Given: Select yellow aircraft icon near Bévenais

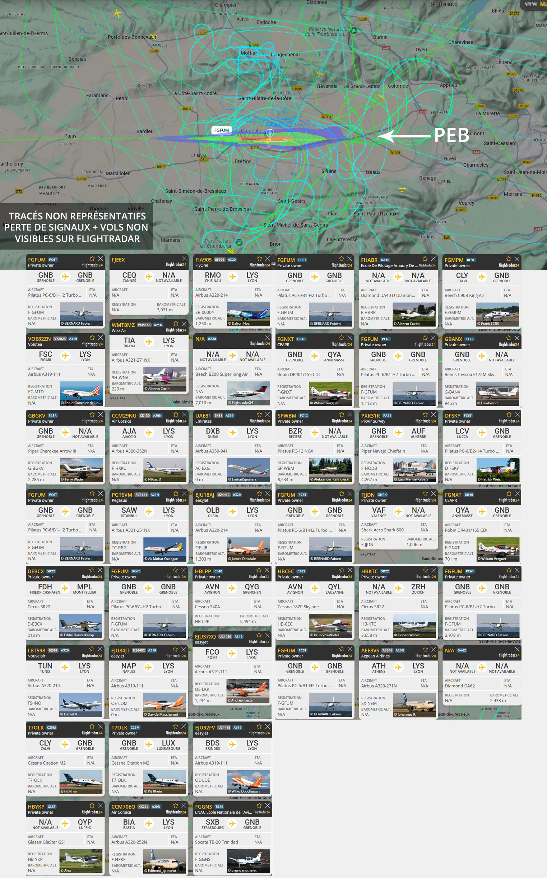Looking at the screenshot, I should coord(319,74).
